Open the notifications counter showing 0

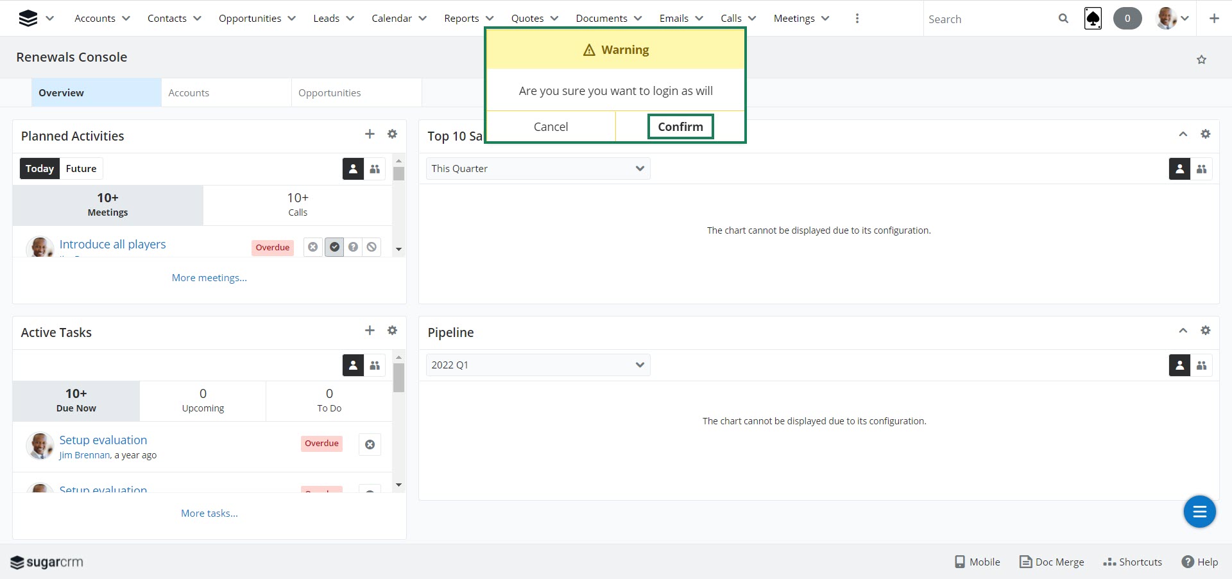[x=1127, y=19]
